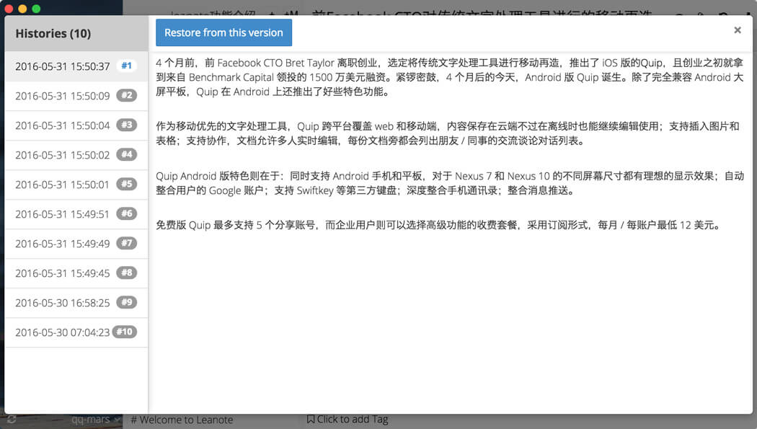Close the Histories dialog
Image resolution: width=757 pixels, height=429 pixels.
pos(737,30)
